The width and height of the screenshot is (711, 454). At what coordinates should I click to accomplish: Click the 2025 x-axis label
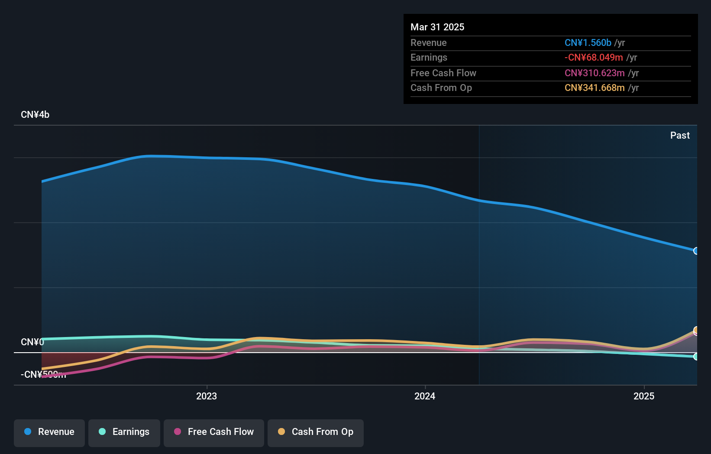tap(644, 396)
